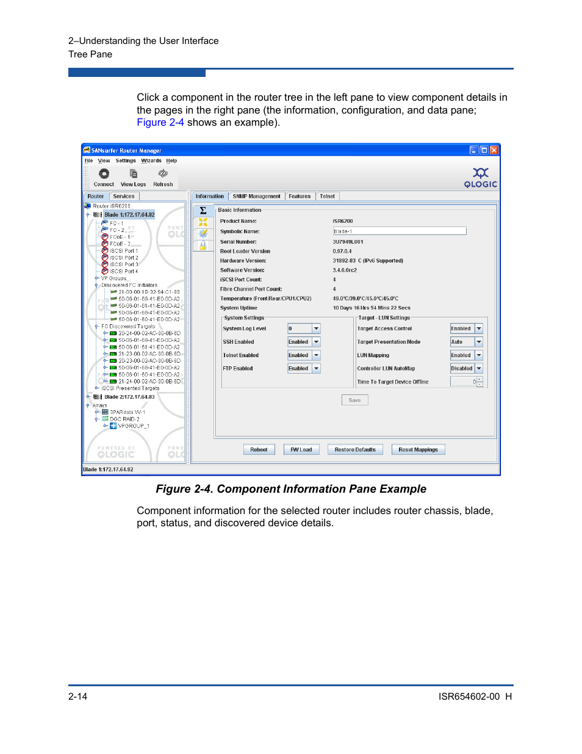Open the Telnet Enabled dropdown
This screenshot has width=582, height=754.
(x=316, y=355)
